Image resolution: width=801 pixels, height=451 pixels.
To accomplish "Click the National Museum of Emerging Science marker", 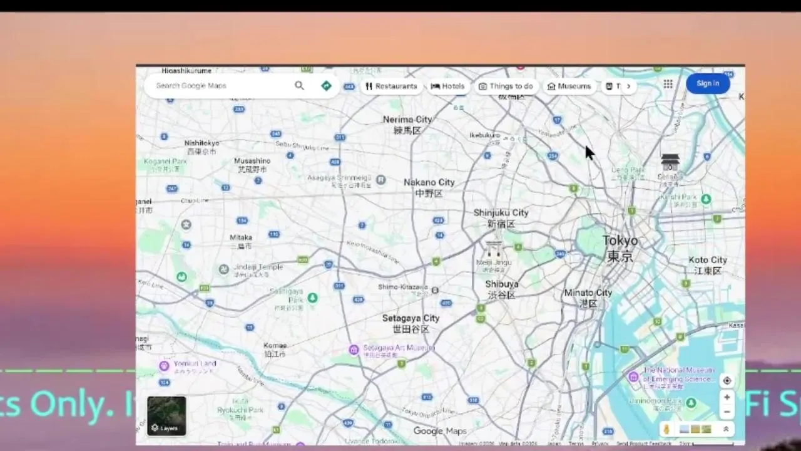I will pos(633,376).
